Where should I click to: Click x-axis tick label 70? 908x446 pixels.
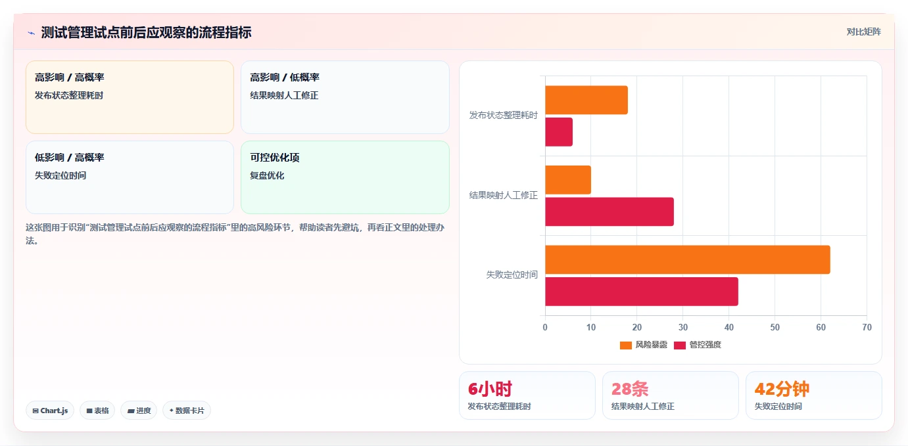click(x=867, y=327)
